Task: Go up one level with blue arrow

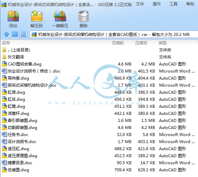Action: [x=7, y=34]
